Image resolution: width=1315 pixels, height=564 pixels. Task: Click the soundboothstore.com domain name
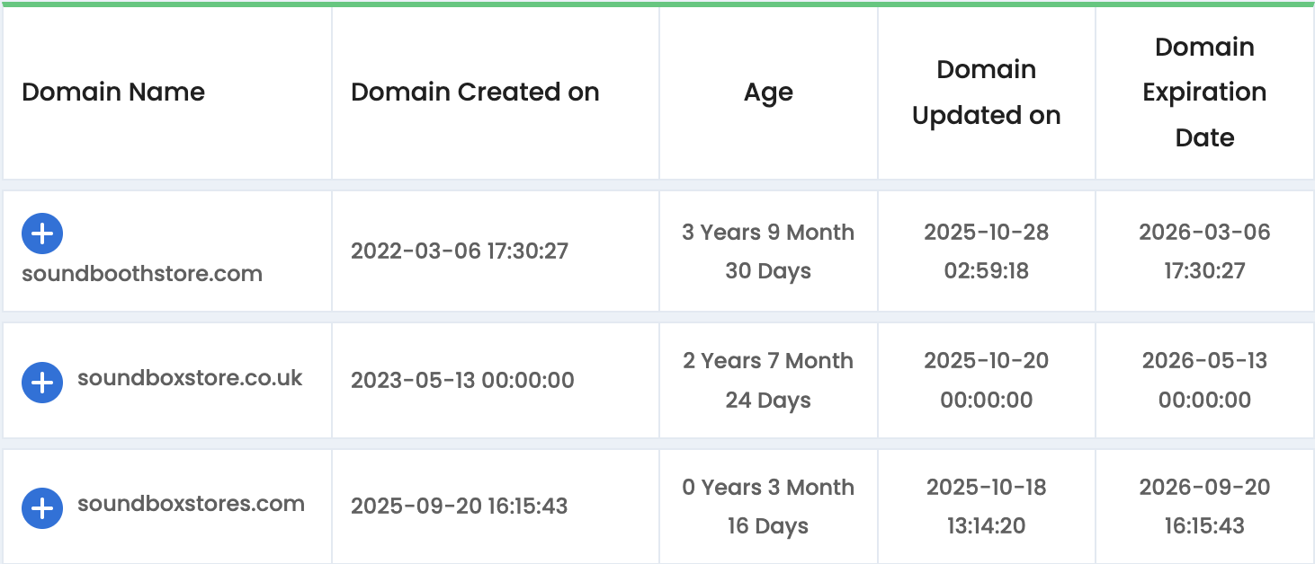[142, 274]
